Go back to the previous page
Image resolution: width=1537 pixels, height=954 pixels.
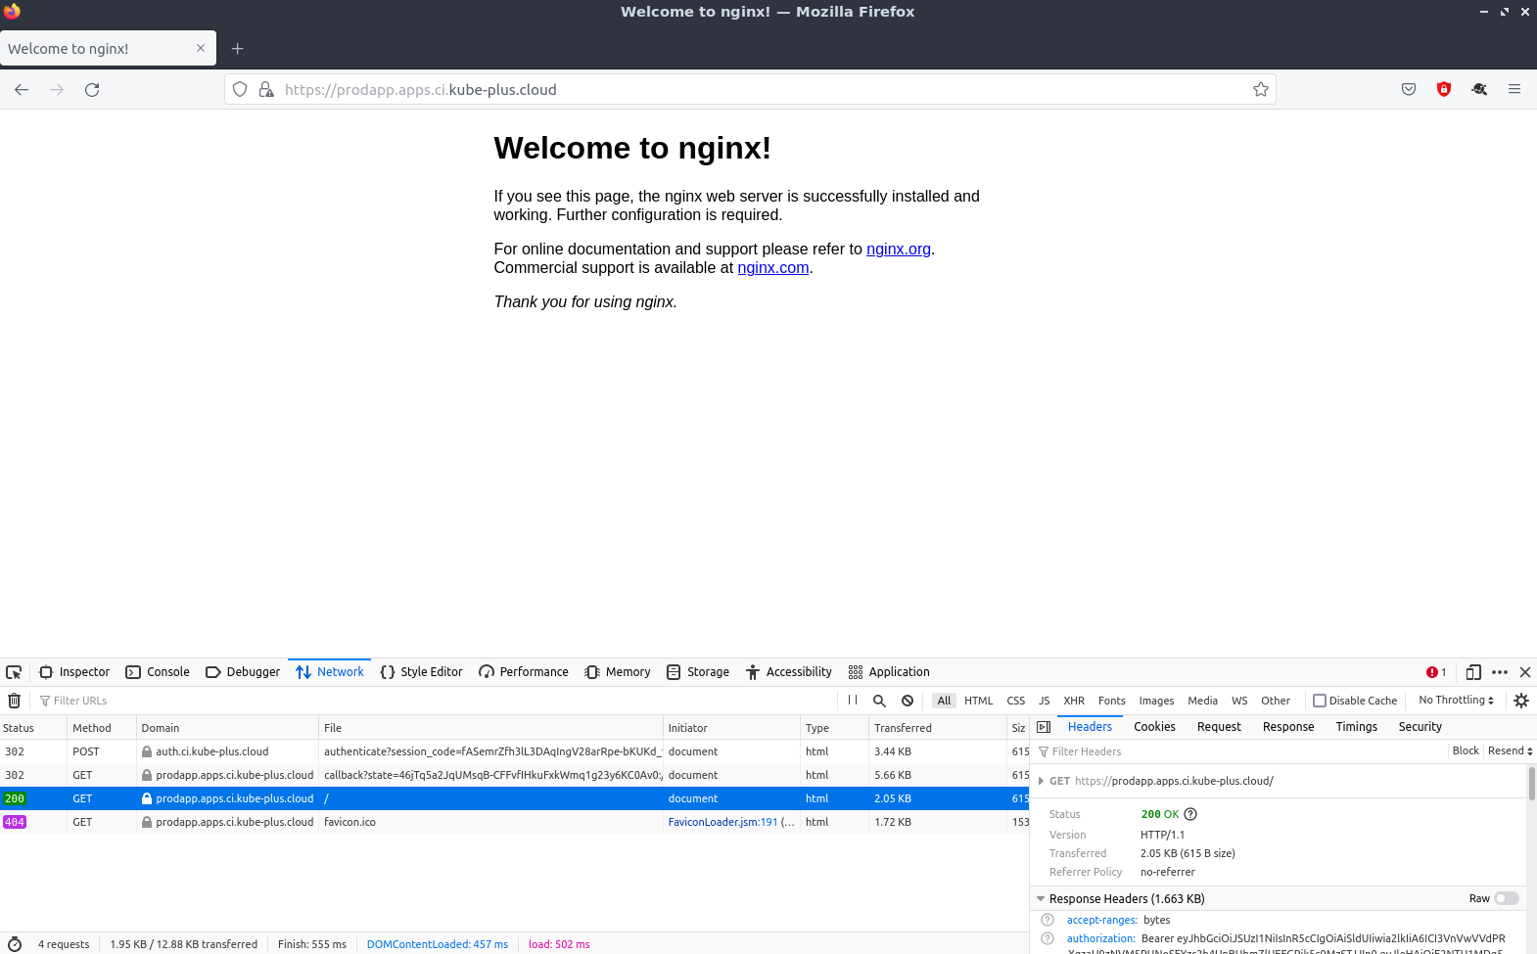coord(22,89)
